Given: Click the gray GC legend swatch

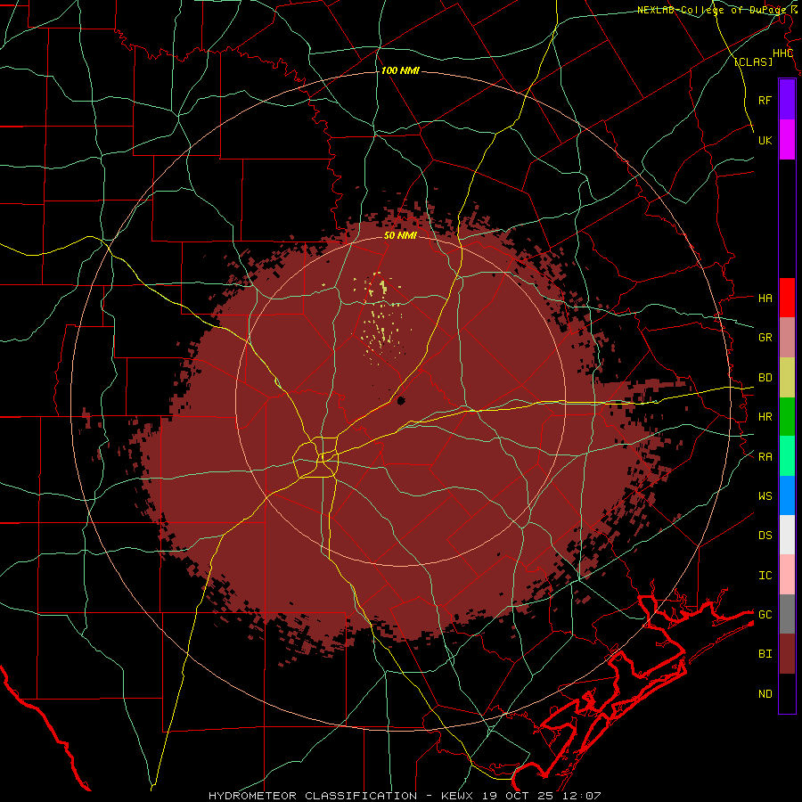Looking at the screenshot, I should point(787,614).
